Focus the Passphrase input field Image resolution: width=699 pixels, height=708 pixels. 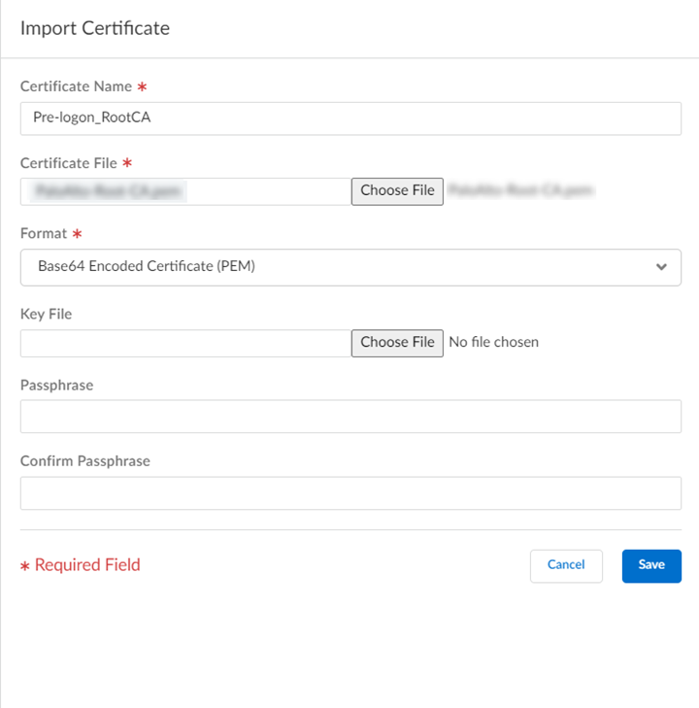[x=349, y=417]
